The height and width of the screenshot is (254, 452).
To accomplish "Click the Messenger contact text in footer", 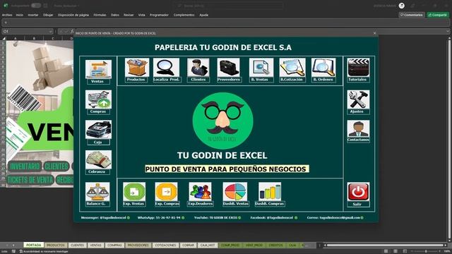I will coord(104,218).
